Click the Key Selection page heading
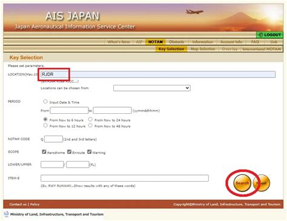 (x=26, y=58)
